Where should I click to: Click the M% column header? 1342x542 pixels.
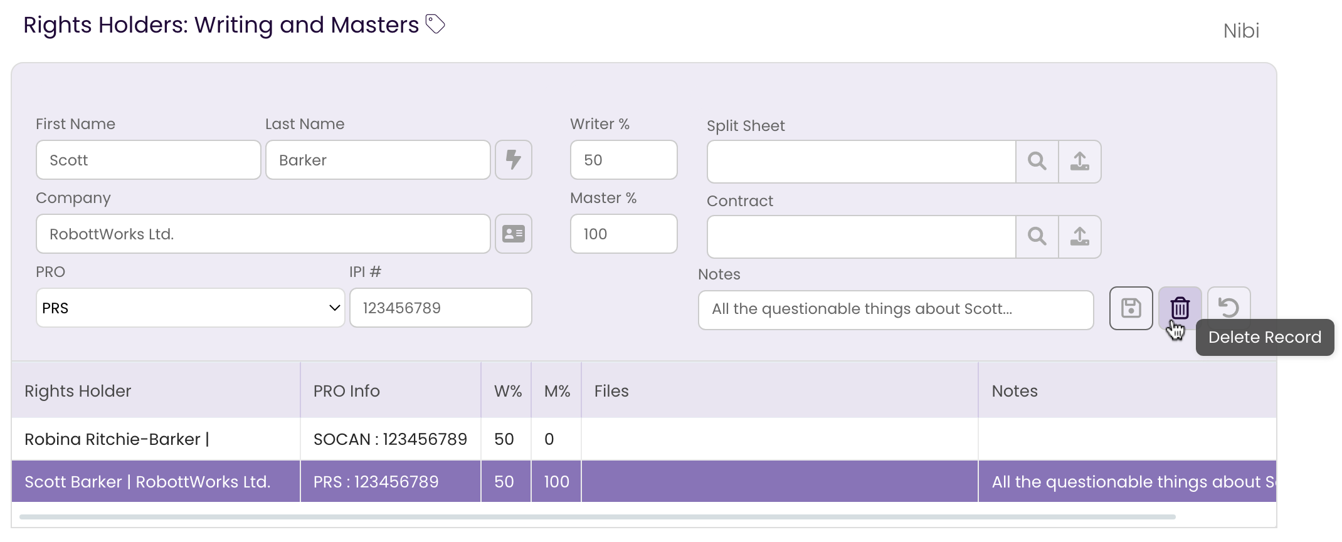click(557, 391)
